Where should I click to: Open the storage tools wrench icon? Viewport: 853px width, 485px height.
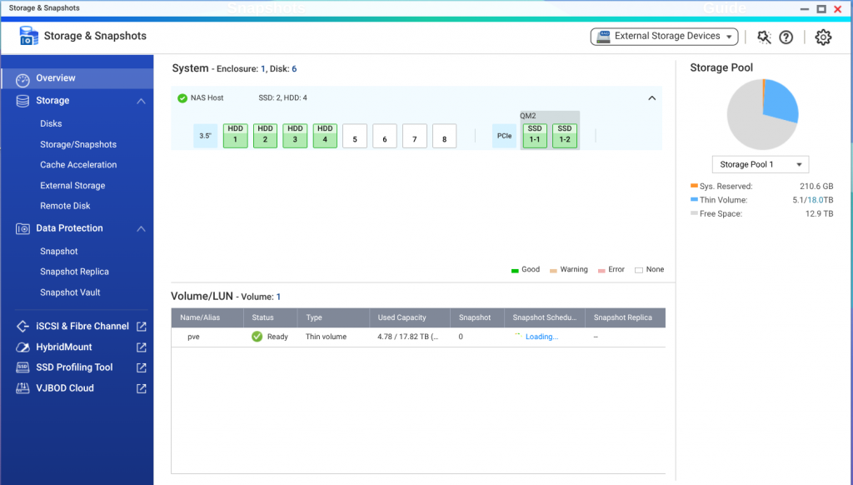pyautogui.click(x=764, y=37)
